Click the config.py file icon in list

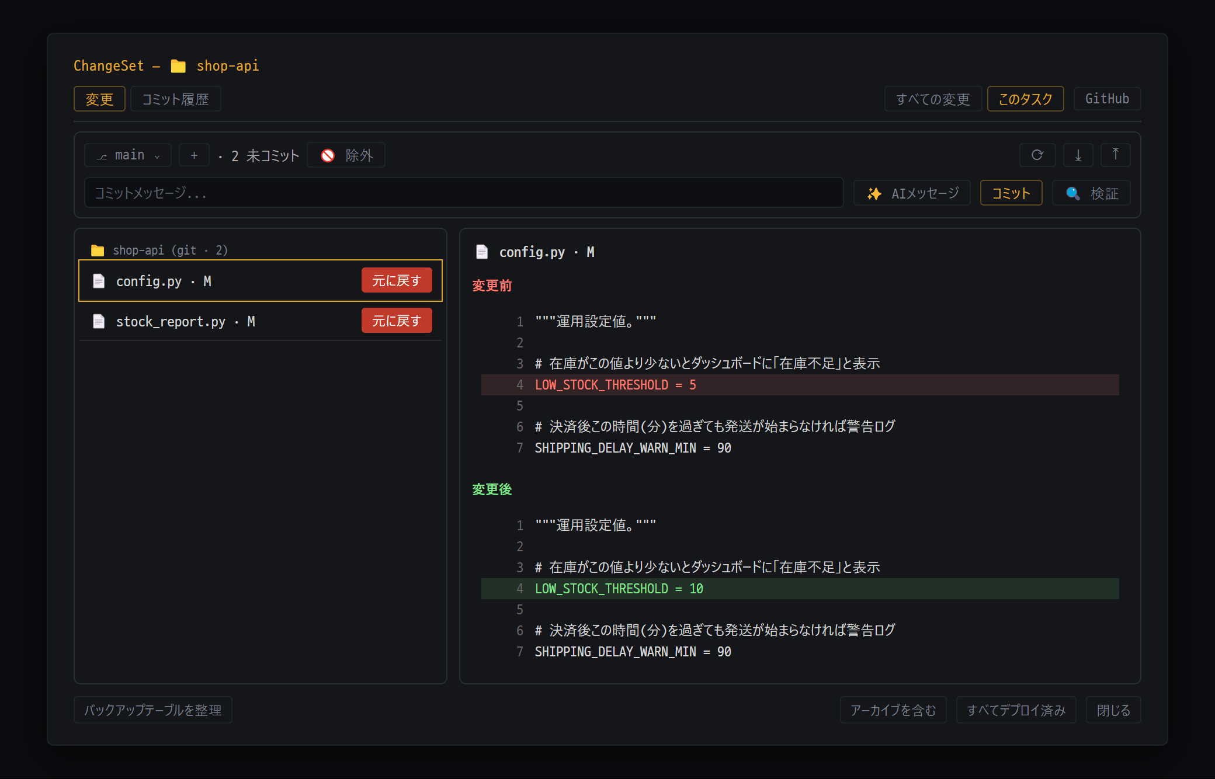click(99, 281)
